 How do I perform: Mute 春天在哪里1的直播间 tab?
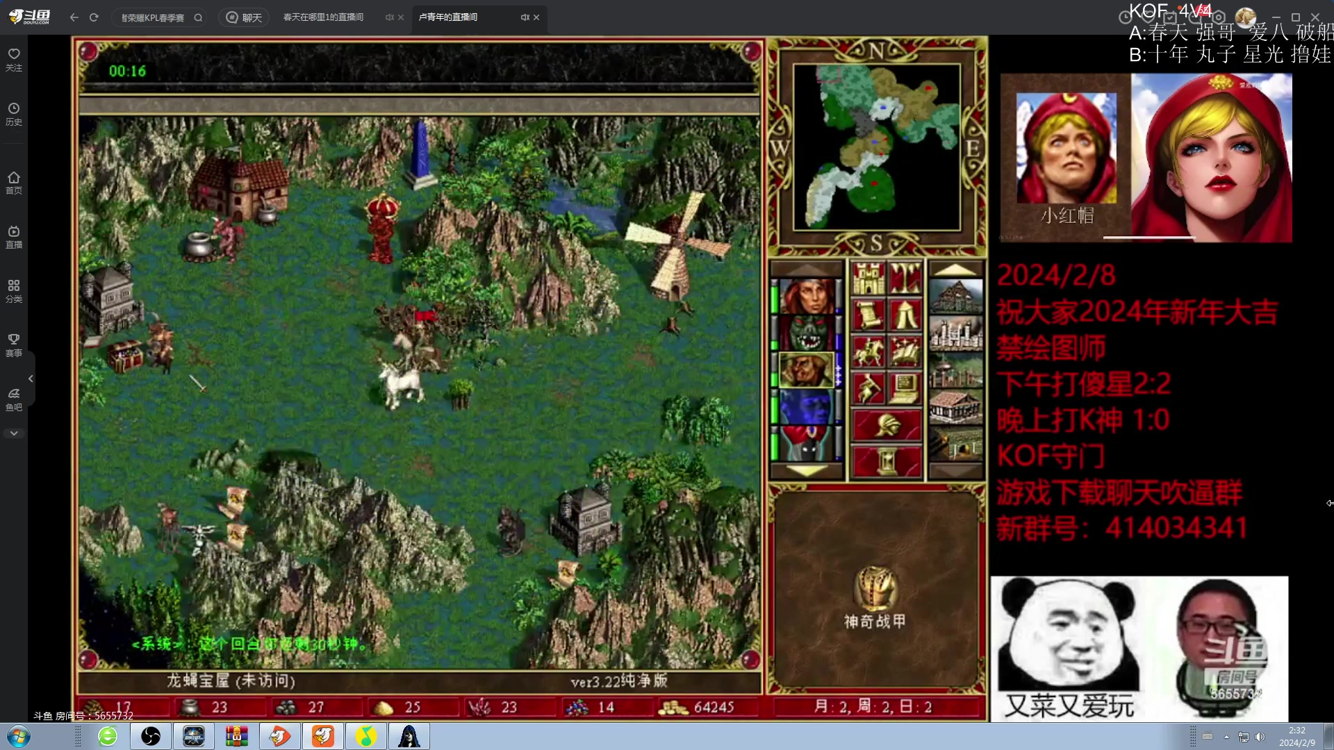[389, 17]
